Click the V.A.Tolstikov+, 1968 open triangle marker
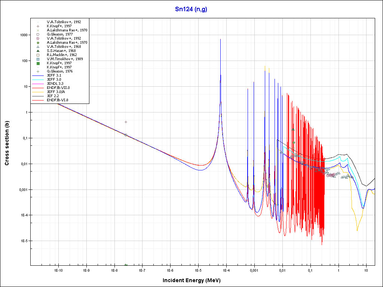Screen dimensions: 383x287 coord(38,47)
